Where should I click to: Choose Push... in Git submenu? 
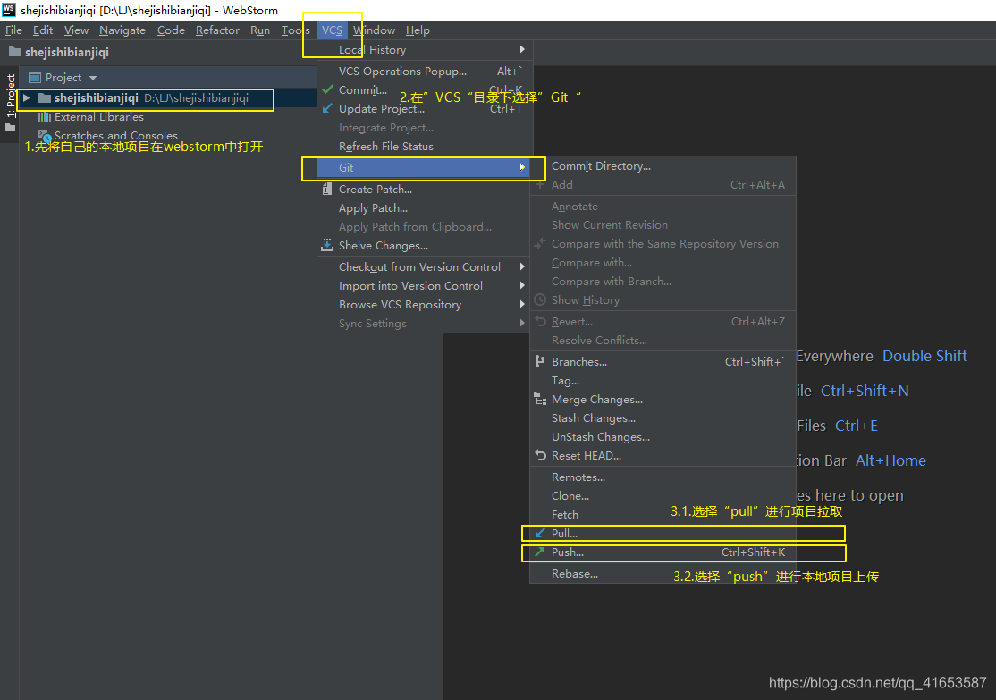663,552
